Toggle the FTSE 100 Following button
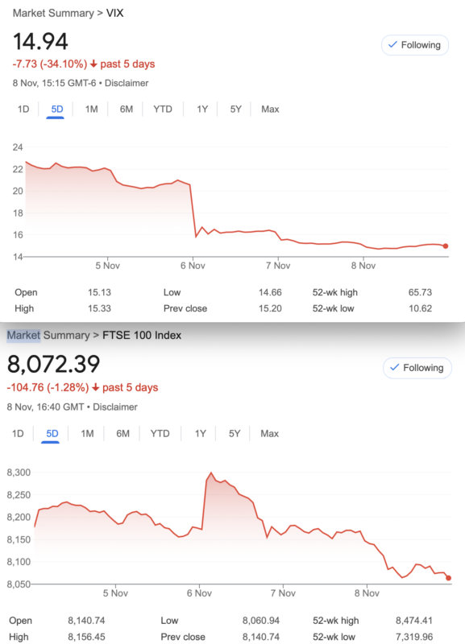Viewport: 465px width, 644px height. click(x=417, y=368)
